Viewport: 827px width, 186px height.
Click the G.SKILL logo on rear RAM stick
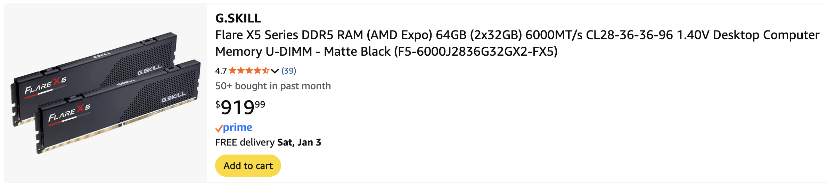[x=150, y=69]
